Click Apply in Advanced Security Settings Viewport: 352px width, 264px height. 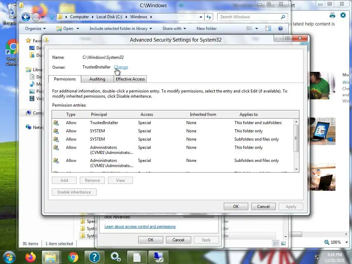[x=291, y=207]
